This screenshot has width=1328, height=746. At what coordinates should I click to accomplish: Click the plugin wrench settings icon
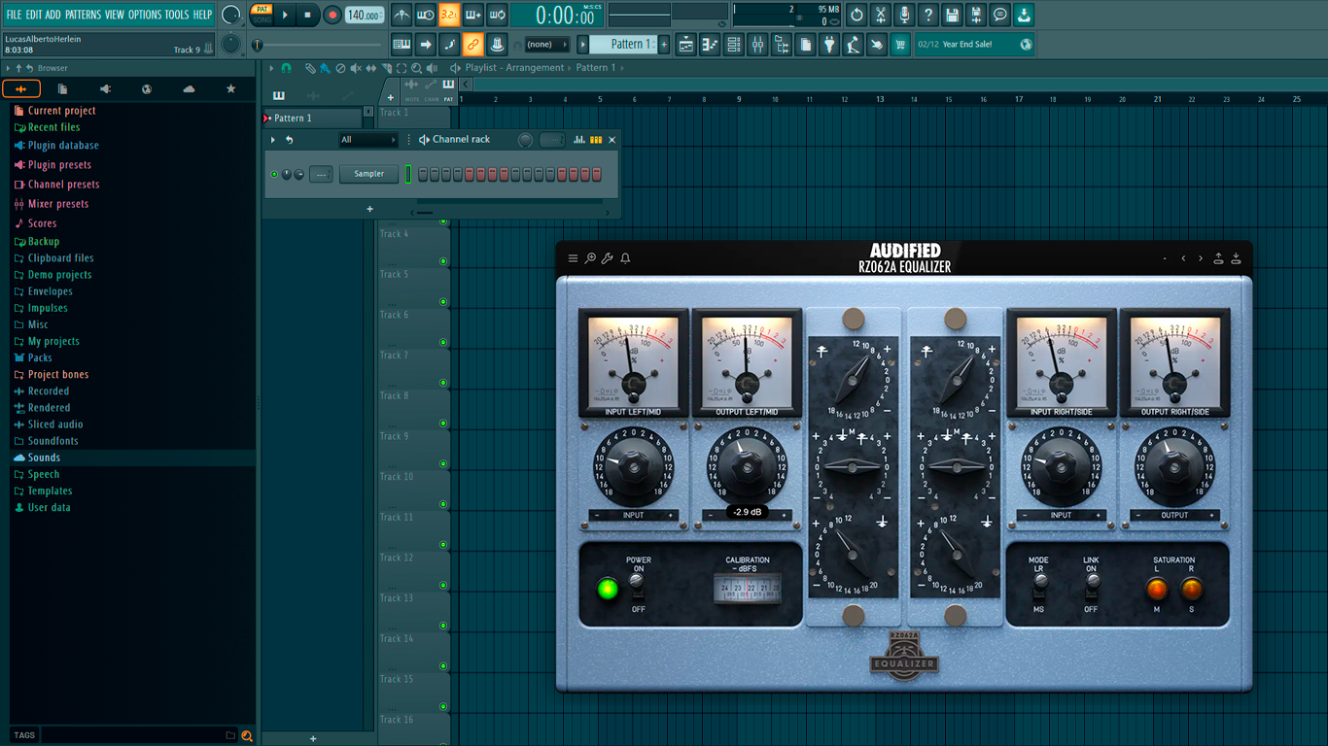[608, 258]
